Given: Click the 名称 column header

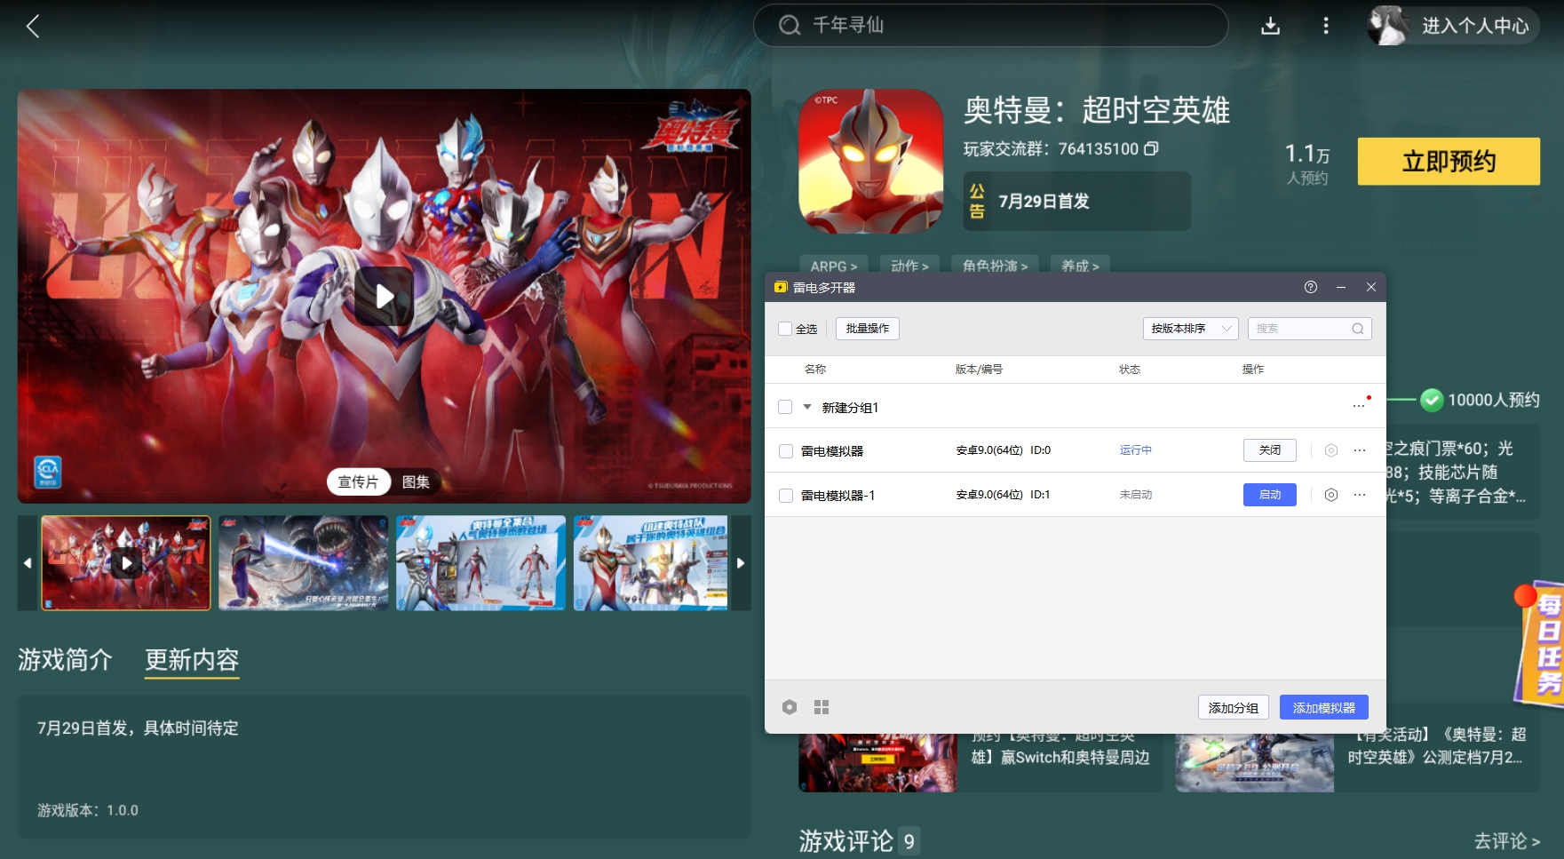Looking at the screenshot, I should [815, 369].
